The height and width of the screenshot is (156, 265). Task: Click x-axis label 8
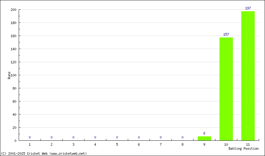tap(182, 144)
